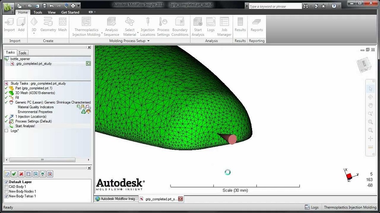Select the Tasks panel tab
The width and height of the screenshot is (380, 213).
[x=10, y=52]
